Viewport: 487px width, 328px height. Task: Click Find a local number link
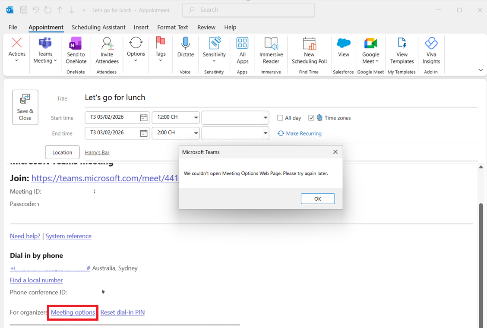click(x=36, y=280)
